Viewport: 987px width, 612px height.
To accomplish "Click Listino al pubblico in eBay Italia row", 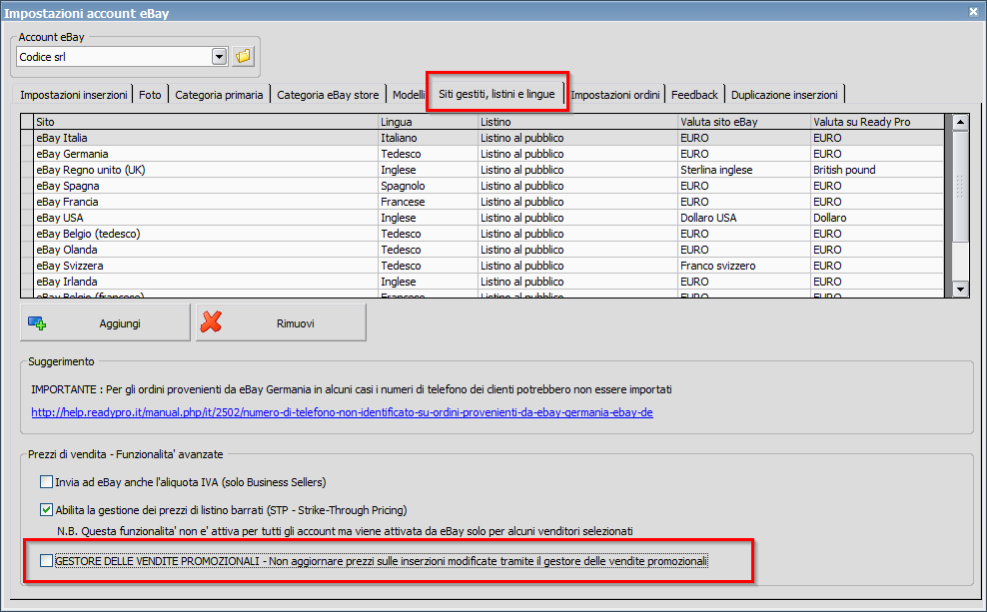I will click(577, 138).
